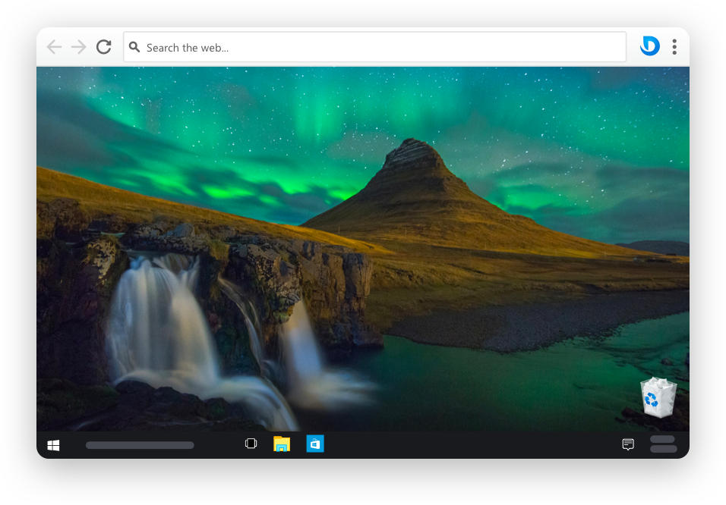Open File Explorer from the taskbar
Screen dimensions: 726x505
282,444
